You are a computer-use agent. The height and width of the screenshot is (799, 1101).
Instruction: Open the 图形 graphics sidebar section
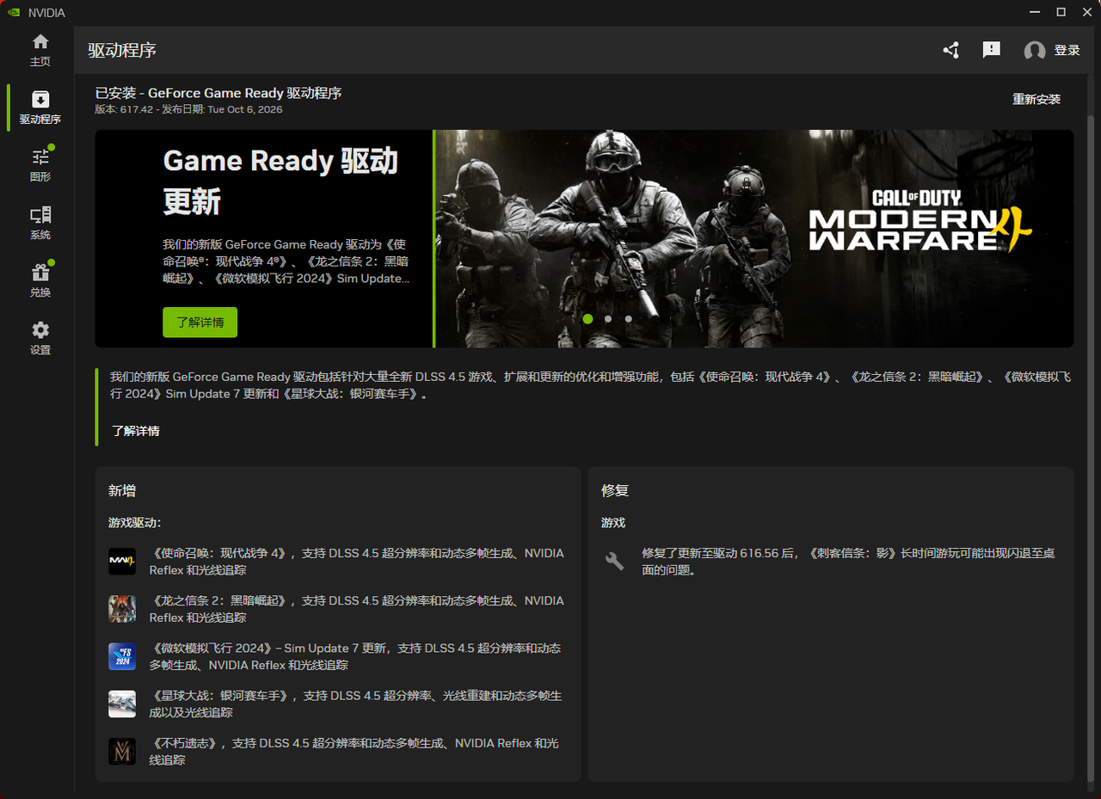click(40, 165)
